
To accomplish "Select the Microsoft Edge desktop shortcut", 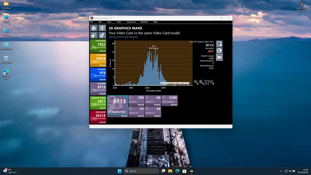I will 6,74.
